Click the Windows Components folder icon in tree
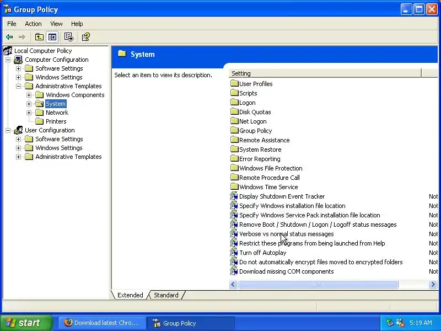The width and height of the screenshot is (441, 331). [40, 95]
